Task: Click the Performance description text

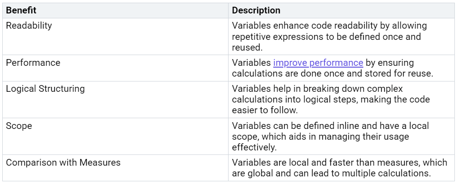Action: point(332,68)
